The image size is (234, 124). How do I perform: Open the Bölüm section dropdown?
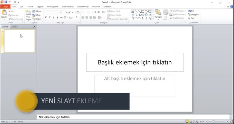pos(37,19)
